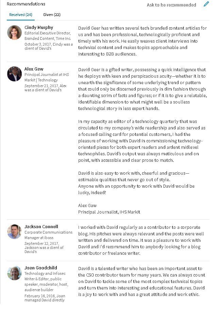Click the Recommendations section heading
216x315 pixels.
click(26, 4)
